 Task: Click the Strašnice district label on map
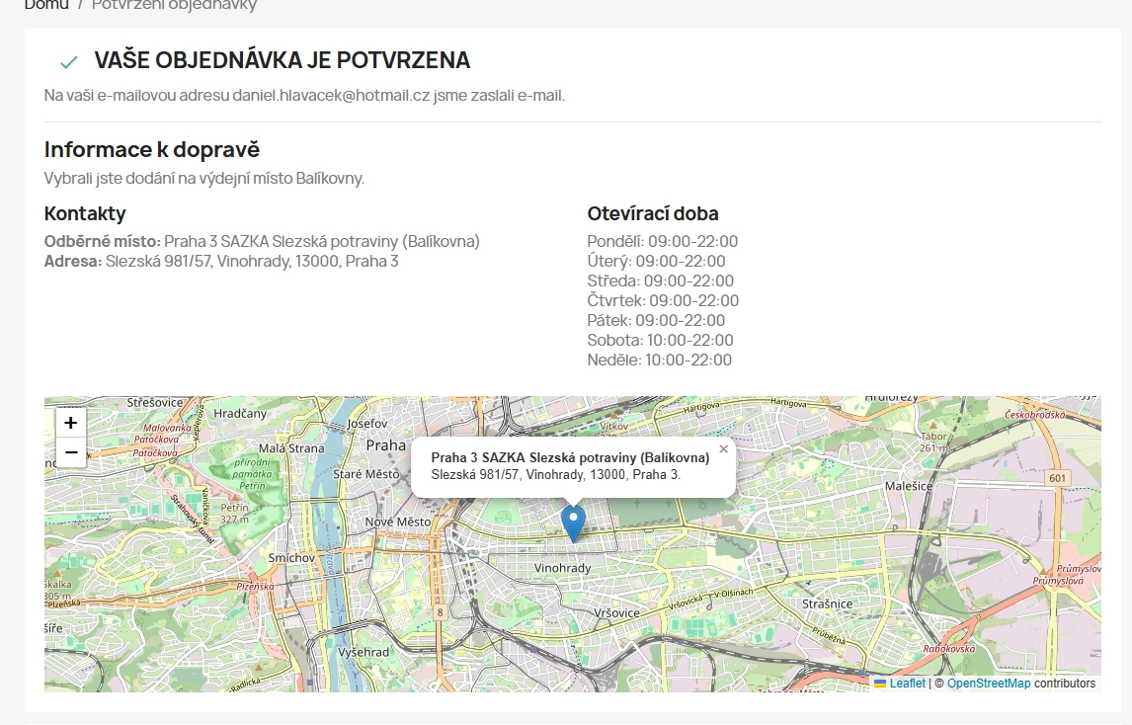pyautogui.click(x=827, y=603)
